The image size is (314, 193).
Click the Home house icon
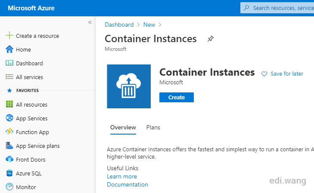(9, 49)
